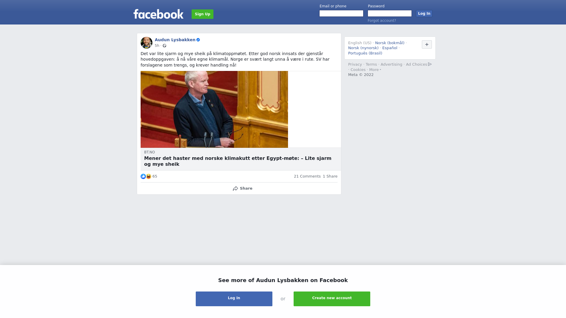Click the Ad Choices triangle icon
Viewport: 566px width, 318px height.
(x=430, y=64)
